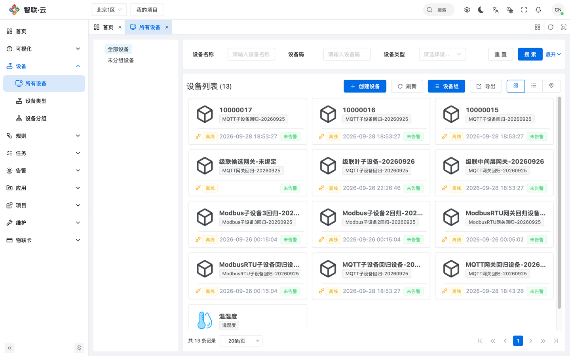The image size is (570, 356).
Task: Click the 重置 reset button
Action: pos(501,54)
